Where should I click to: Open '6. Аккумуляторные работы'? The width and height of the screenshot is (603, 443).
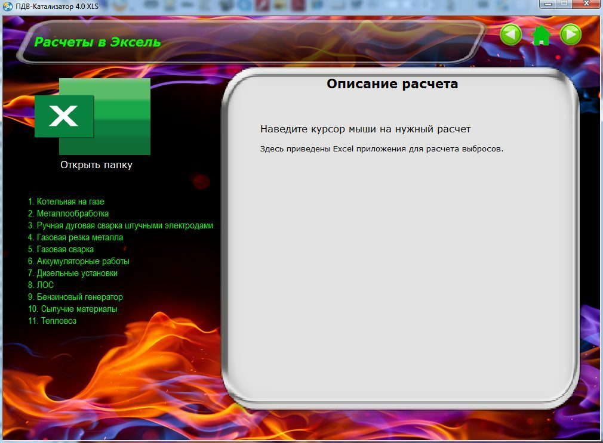click(78, 261)
